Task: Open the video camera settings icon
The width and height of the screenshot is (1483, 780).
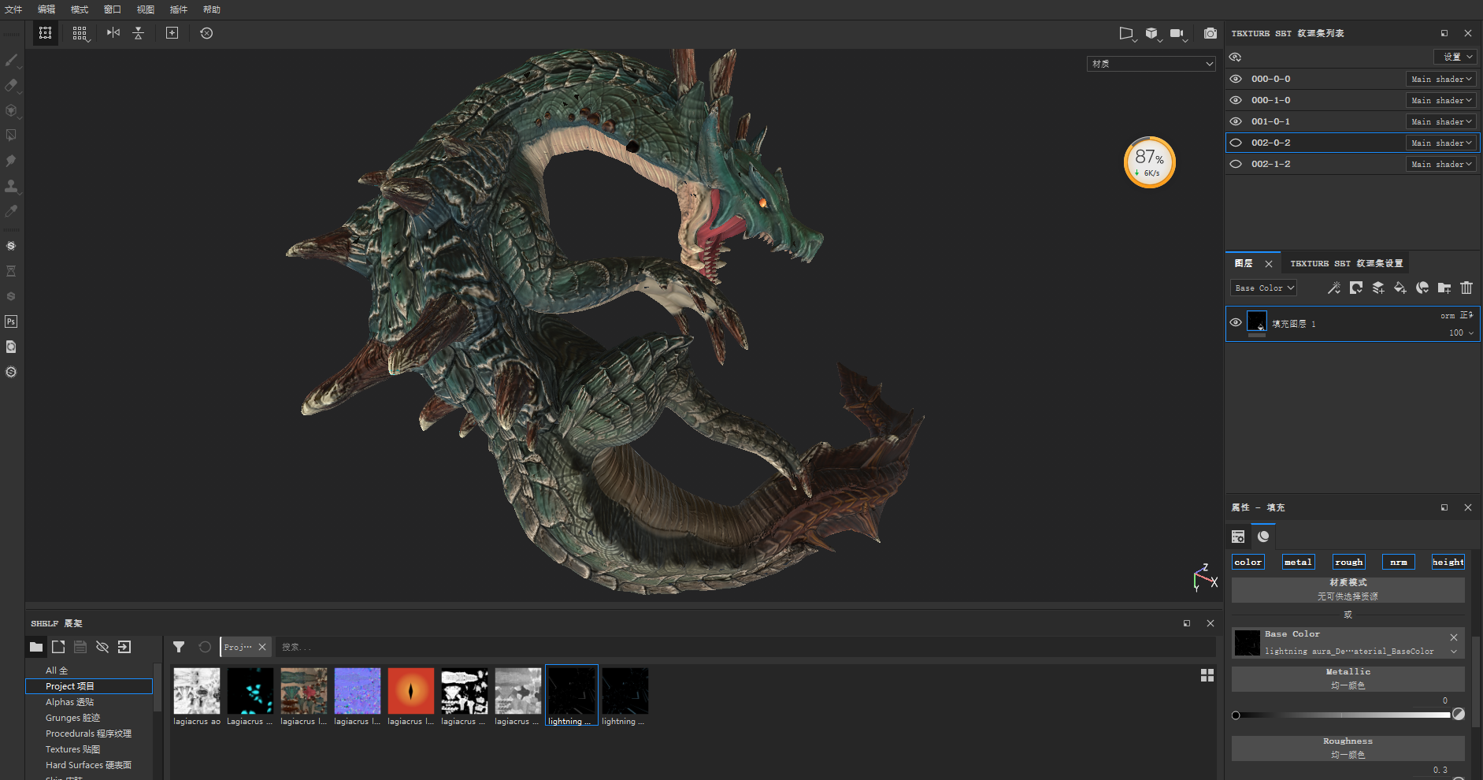Action: pyautogui.click(x=1177, y=33)
